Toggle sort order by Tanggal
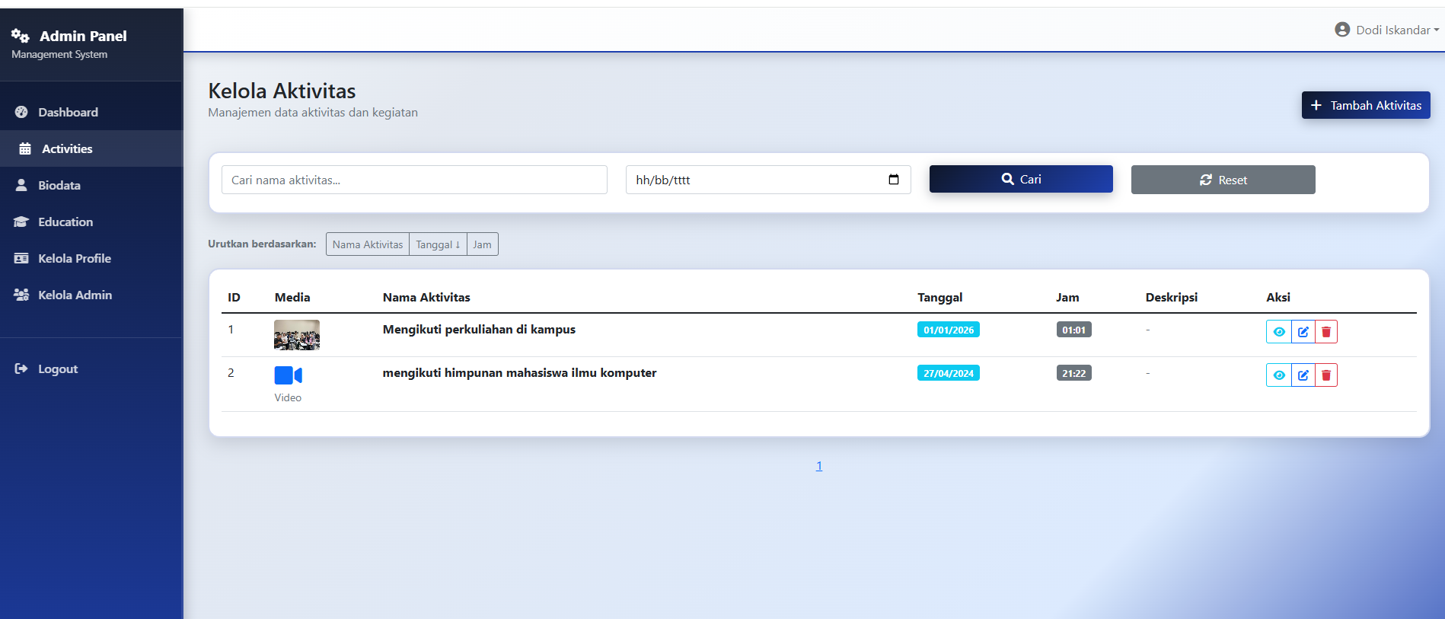Viewport: 1445px width, 619px height. click(x=438, y=244)
